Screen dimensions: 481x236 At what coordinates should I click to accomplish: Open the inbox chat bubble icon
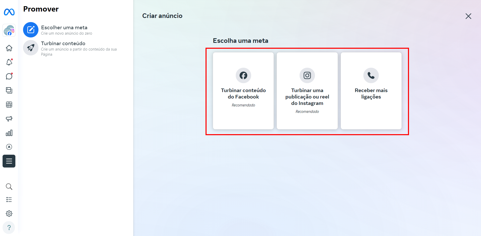tap(9, 76)
